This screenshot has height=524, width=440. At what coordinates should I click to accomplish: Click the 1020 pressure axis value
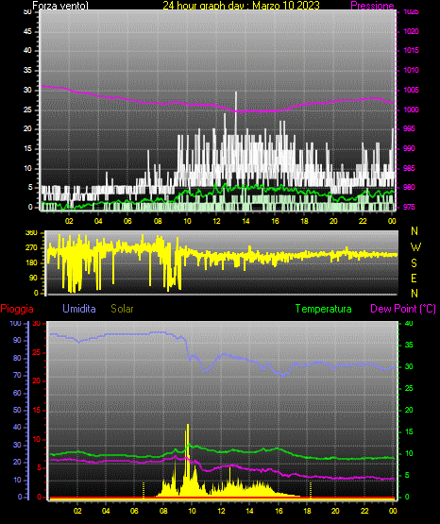411,31
